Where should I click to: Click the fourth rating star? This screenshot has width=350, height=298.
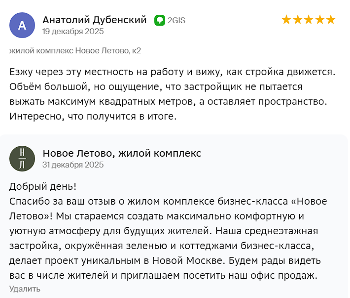click(319, 20)
